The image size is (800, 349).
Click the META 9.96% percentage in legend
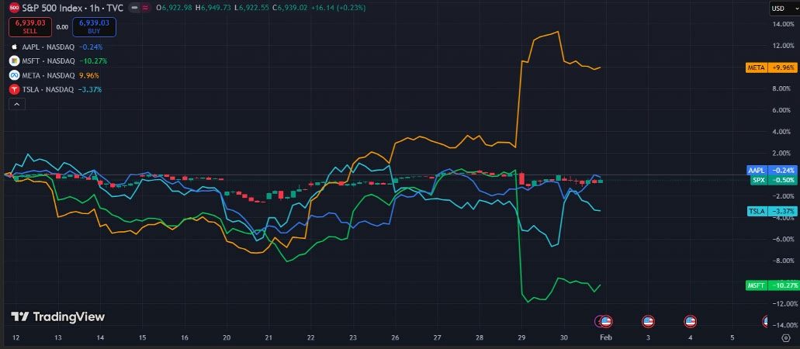point(88,75)
